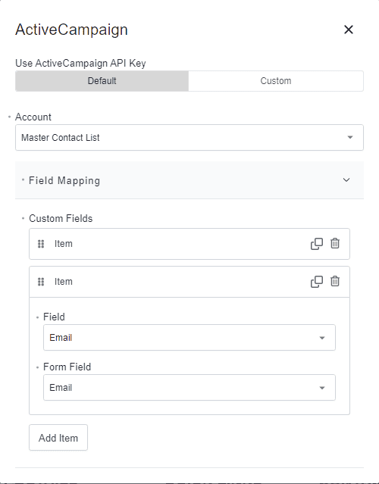
Task: Collapse the second expanded Item header
Action: point(189,282)
